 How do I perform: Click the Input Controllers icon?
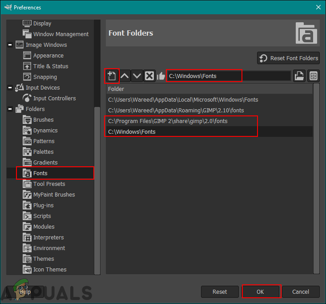(27, 99)
